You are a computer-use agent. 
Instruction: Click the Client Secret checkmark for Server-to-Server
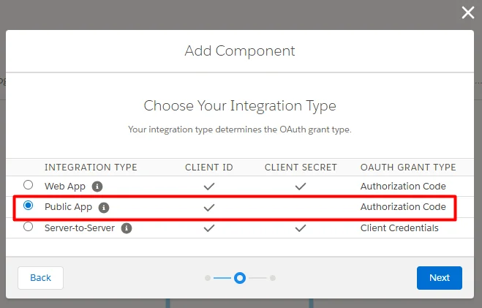click(301, 228)
